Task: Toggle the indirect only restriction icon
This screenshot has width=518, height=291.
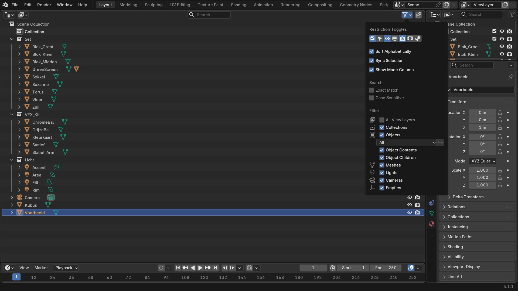Action: (x=418, y=39)
